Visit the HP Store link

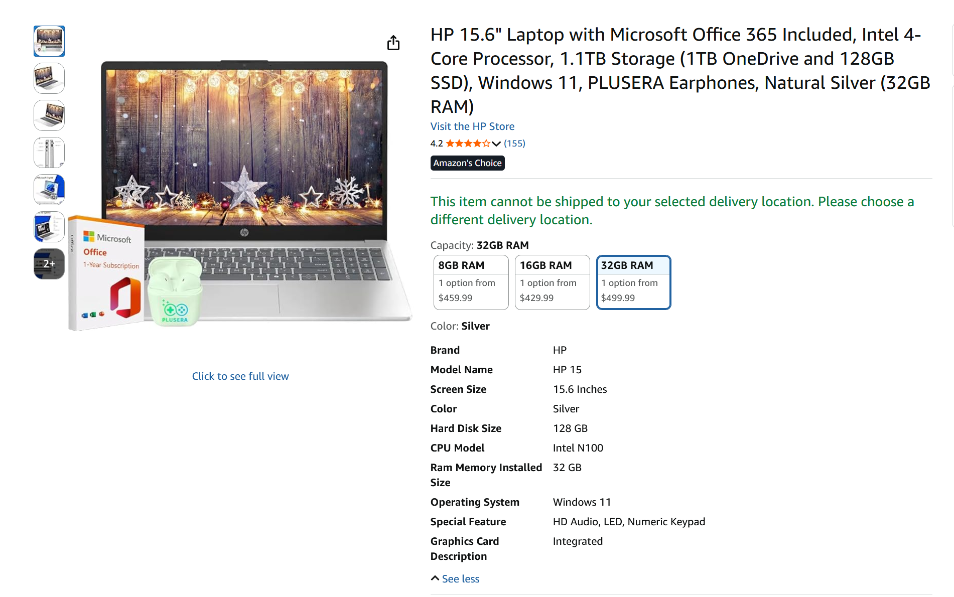[x=472, y=126]
